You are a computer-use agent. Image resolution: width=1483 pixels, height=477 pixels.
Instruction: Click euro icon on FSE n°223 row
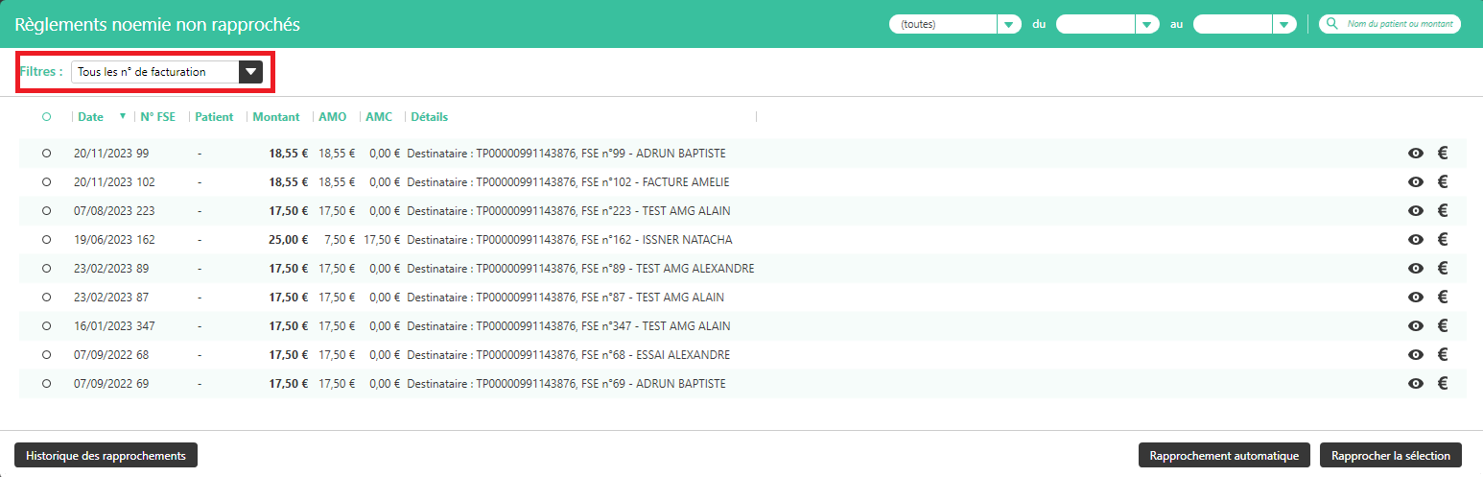pyautogui.click(x=1442, y=211)
